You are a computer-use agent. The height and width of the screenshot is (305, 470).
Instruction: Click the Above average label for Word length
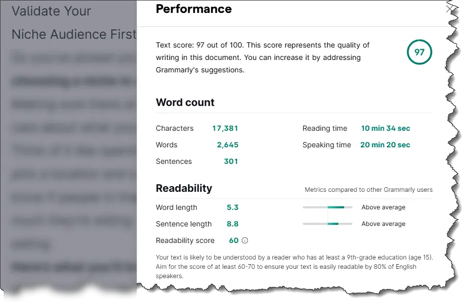383,207
